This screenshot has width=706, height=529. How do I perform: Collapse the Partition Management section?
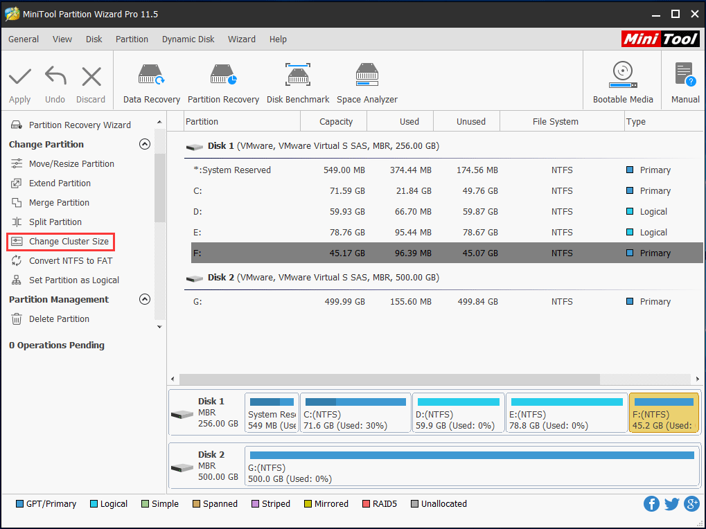tap(145, 300)
